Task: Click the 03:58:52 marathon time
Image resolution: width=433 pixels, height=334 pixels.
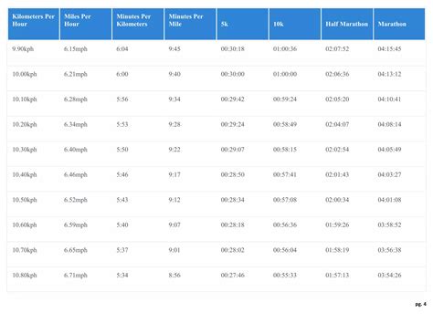Action: 389,224
